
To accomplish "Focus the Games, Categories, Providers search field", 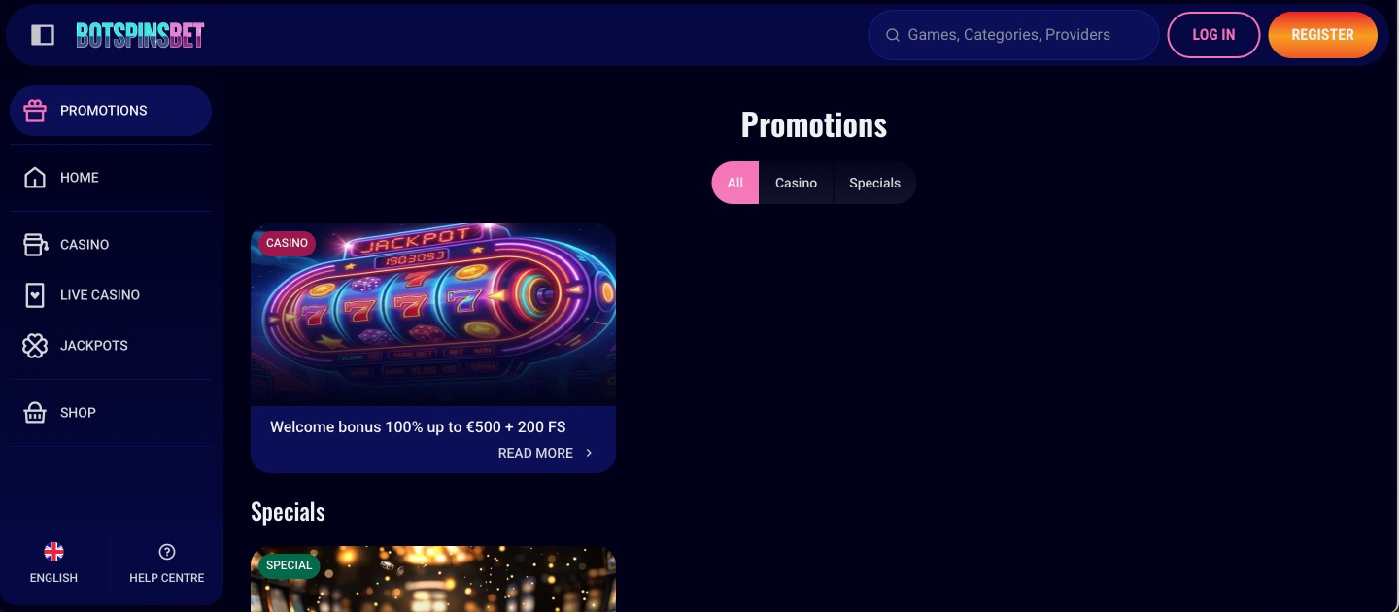I will pyautogui.click(x=1013, y=35).
